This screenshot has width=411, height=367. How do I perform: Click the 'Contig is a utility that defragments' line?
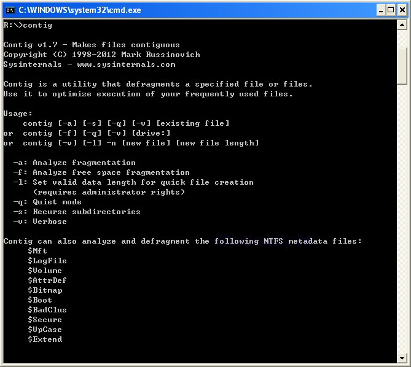pyautogui.click(x=158, y=84)
